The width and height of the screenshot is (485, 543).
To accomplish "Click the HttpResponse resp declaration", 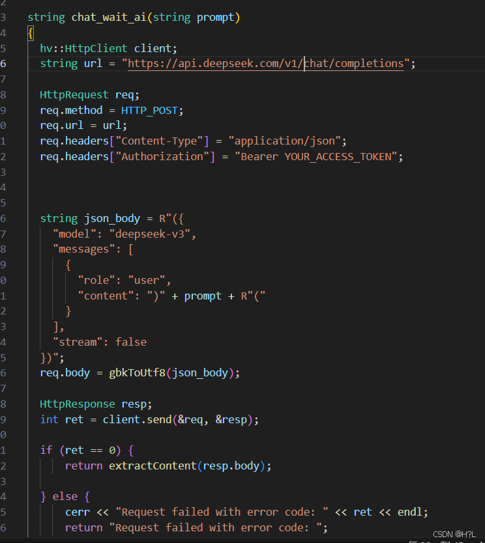I will 96,404.
